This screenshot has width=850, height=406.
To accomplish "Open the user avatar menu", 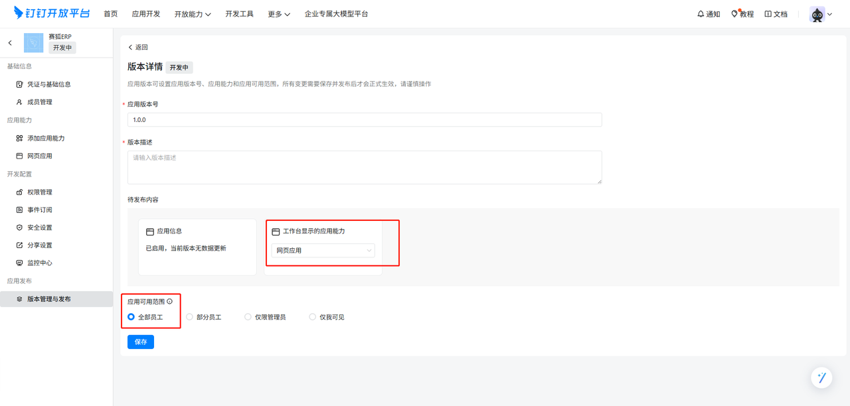I will point(817,14).
